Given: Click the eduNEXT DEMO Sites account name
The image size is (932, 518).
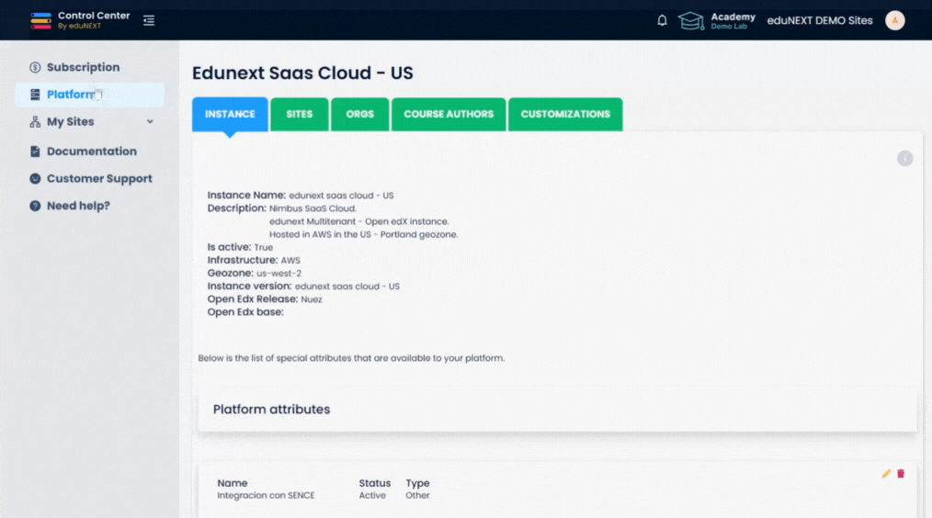Looking at the screenshot, I should [x=820, y=20].
